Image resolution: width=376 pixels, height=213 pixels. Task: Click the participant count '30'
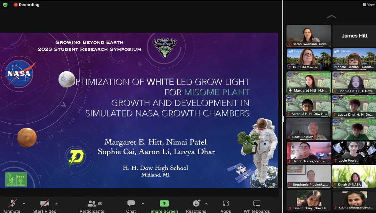(x=100, y=203)
